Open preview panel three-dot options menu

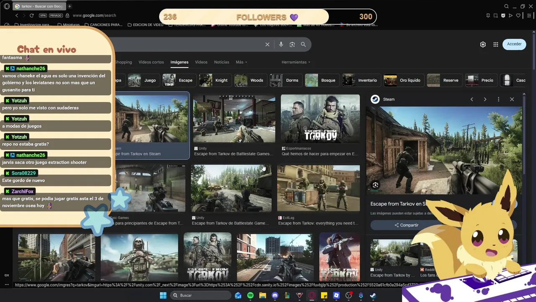pyautogui.click(x=498, y=99)
